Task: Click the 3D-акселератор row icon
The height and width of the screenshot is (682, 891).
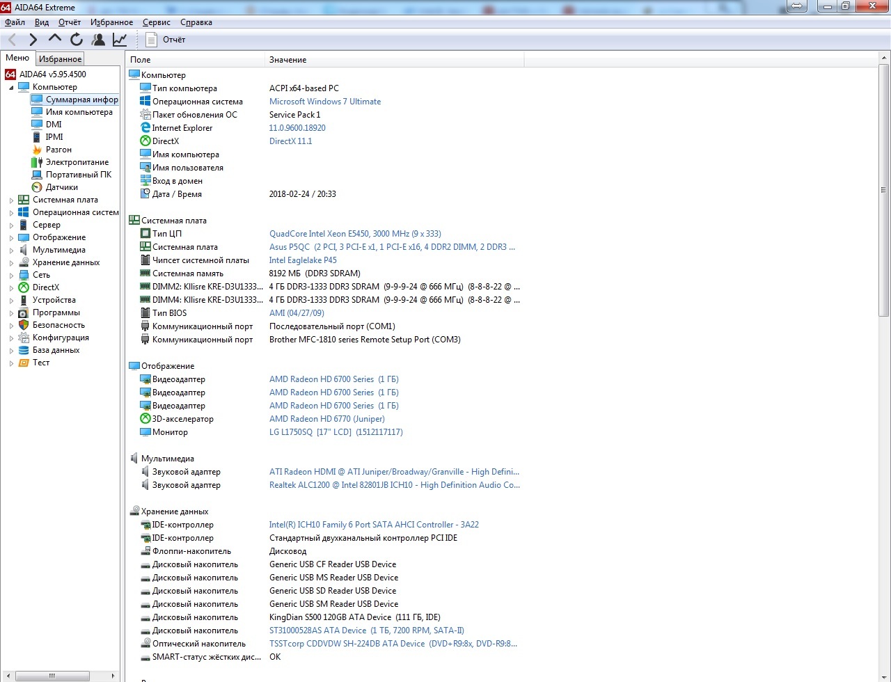Action: pos(145,419)
